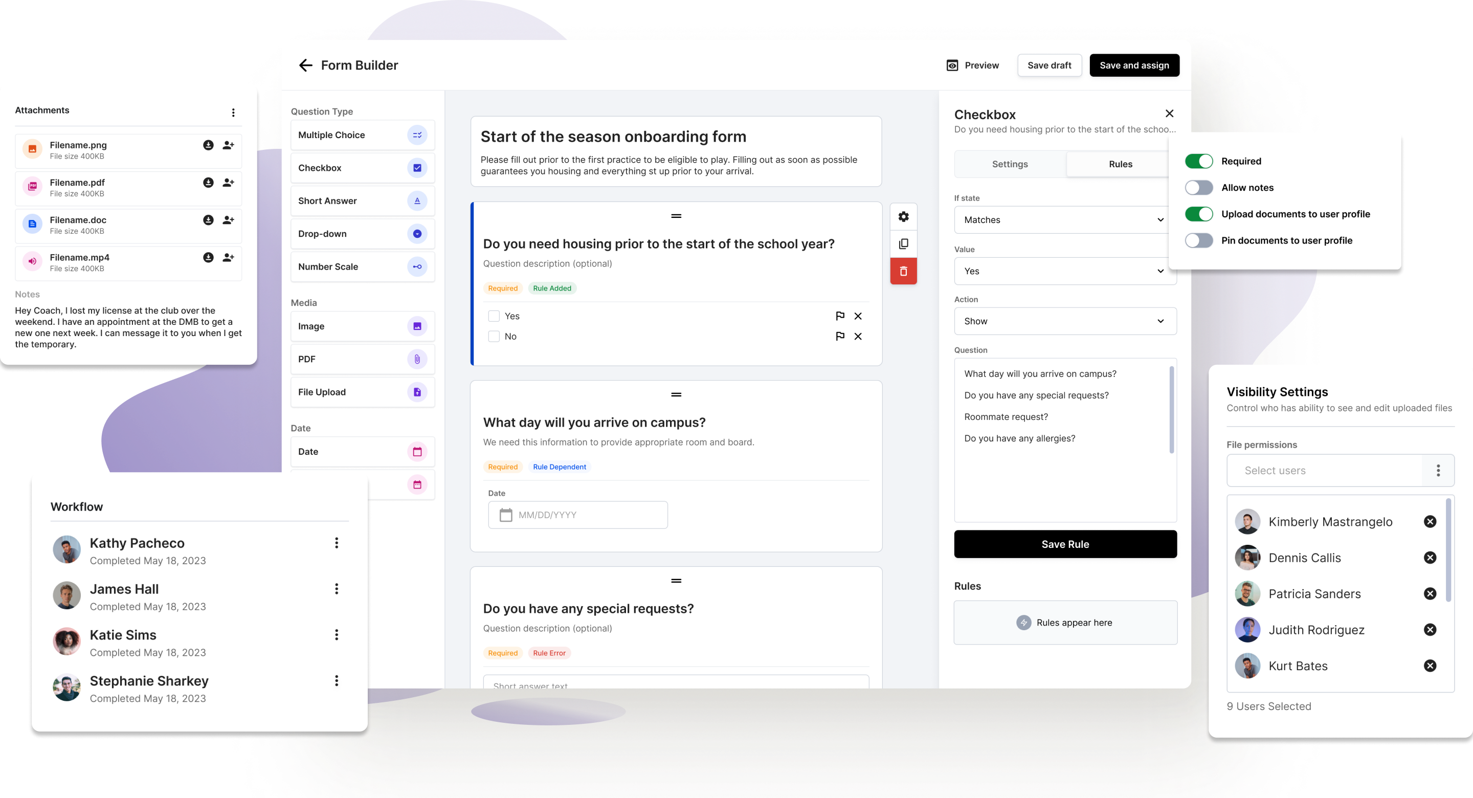This screenshot has width=1473, height=798.
Task: Turn on the Allow notes toggle
Action: point(1198,188)
